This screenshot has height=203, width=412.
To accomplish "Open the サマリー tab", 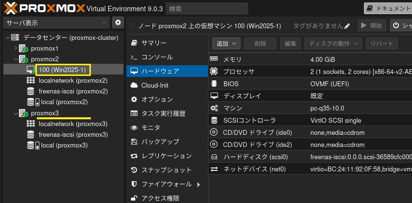I will [x=167, y=43].
